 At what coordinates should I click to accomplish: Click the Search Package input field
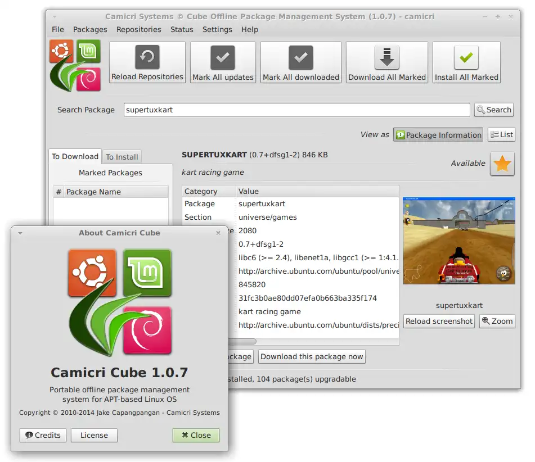pyautogui.click(x=297, y=110)
